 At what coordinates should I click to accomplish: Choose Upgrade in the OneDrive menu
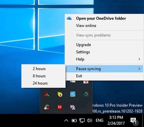click(x=104, y=45)
